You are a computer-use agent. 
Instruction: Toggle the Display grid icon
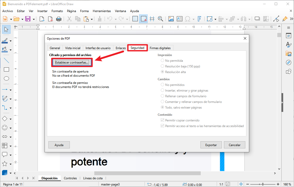[x=135, y=19]
